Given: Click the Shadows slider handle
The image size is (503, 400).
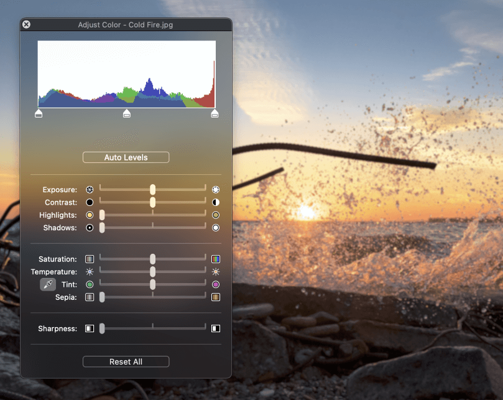Looking at the screenshot, I should 102,228.
